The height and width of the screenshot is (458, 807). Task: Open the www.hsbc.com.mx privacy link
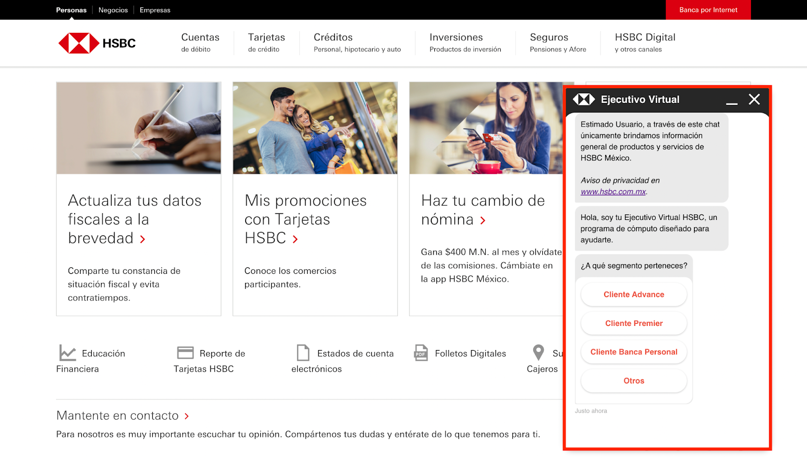tap(613, 192)
